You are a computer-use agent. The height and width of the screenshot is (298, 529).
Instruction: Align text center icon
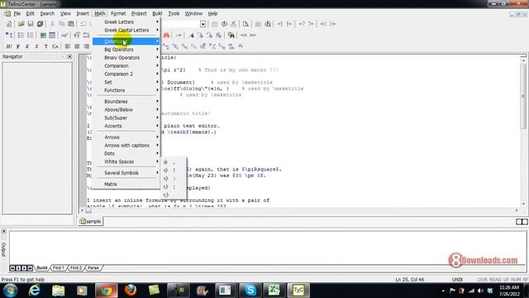pyautogui.click(x=77, y=46)
